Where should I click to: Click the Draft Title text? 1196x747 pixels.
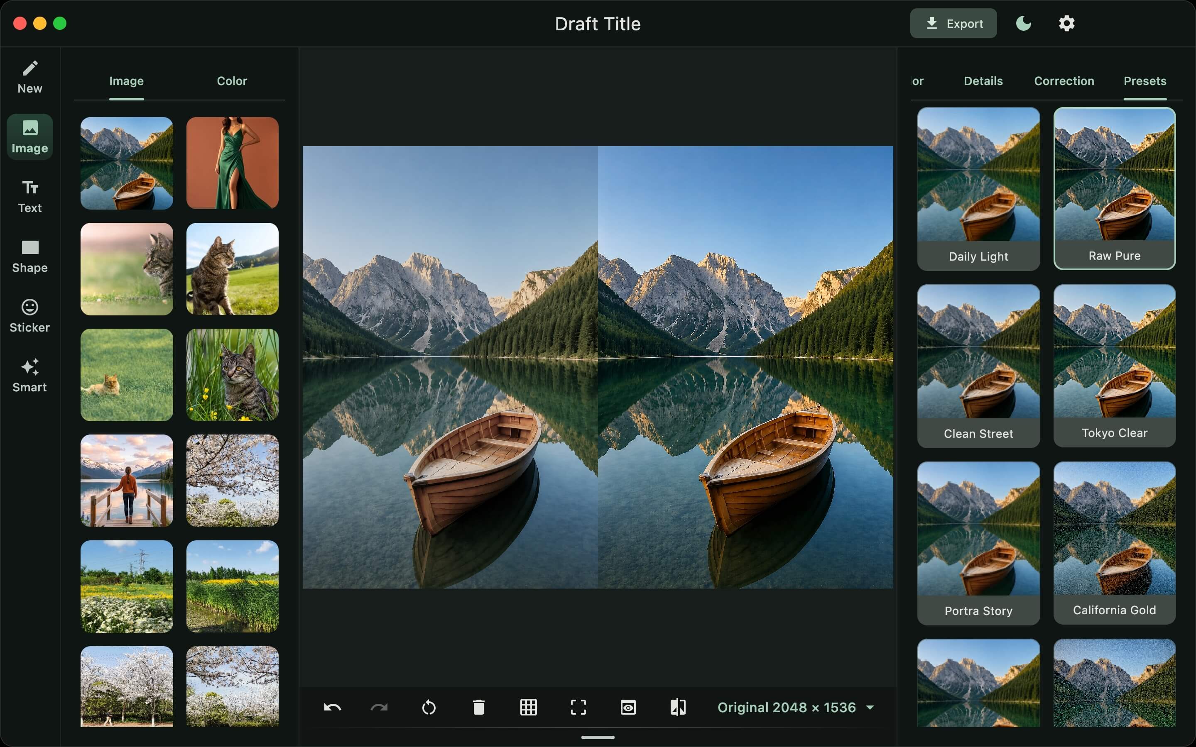point(598,24)
